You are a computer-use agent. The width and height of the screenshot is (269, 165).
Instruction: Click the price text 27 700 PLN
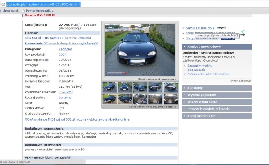click(x=68, y=25)
